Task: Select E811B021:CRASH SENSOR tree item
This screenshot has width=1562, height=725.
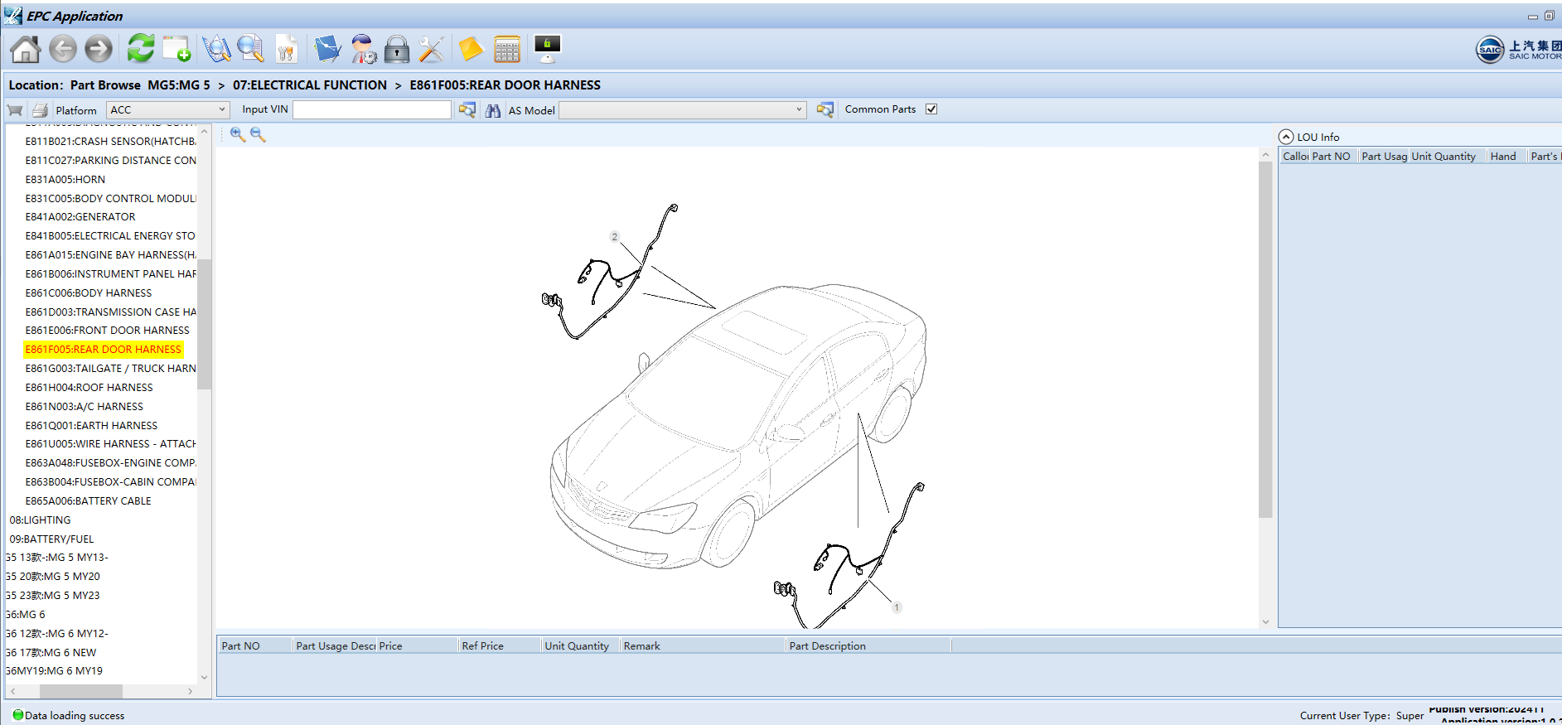Action: (x=111, y=141)
